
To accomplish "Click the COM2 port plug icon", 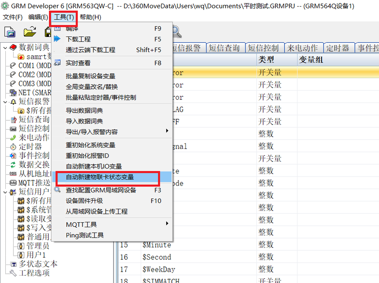I will [13, 75].
